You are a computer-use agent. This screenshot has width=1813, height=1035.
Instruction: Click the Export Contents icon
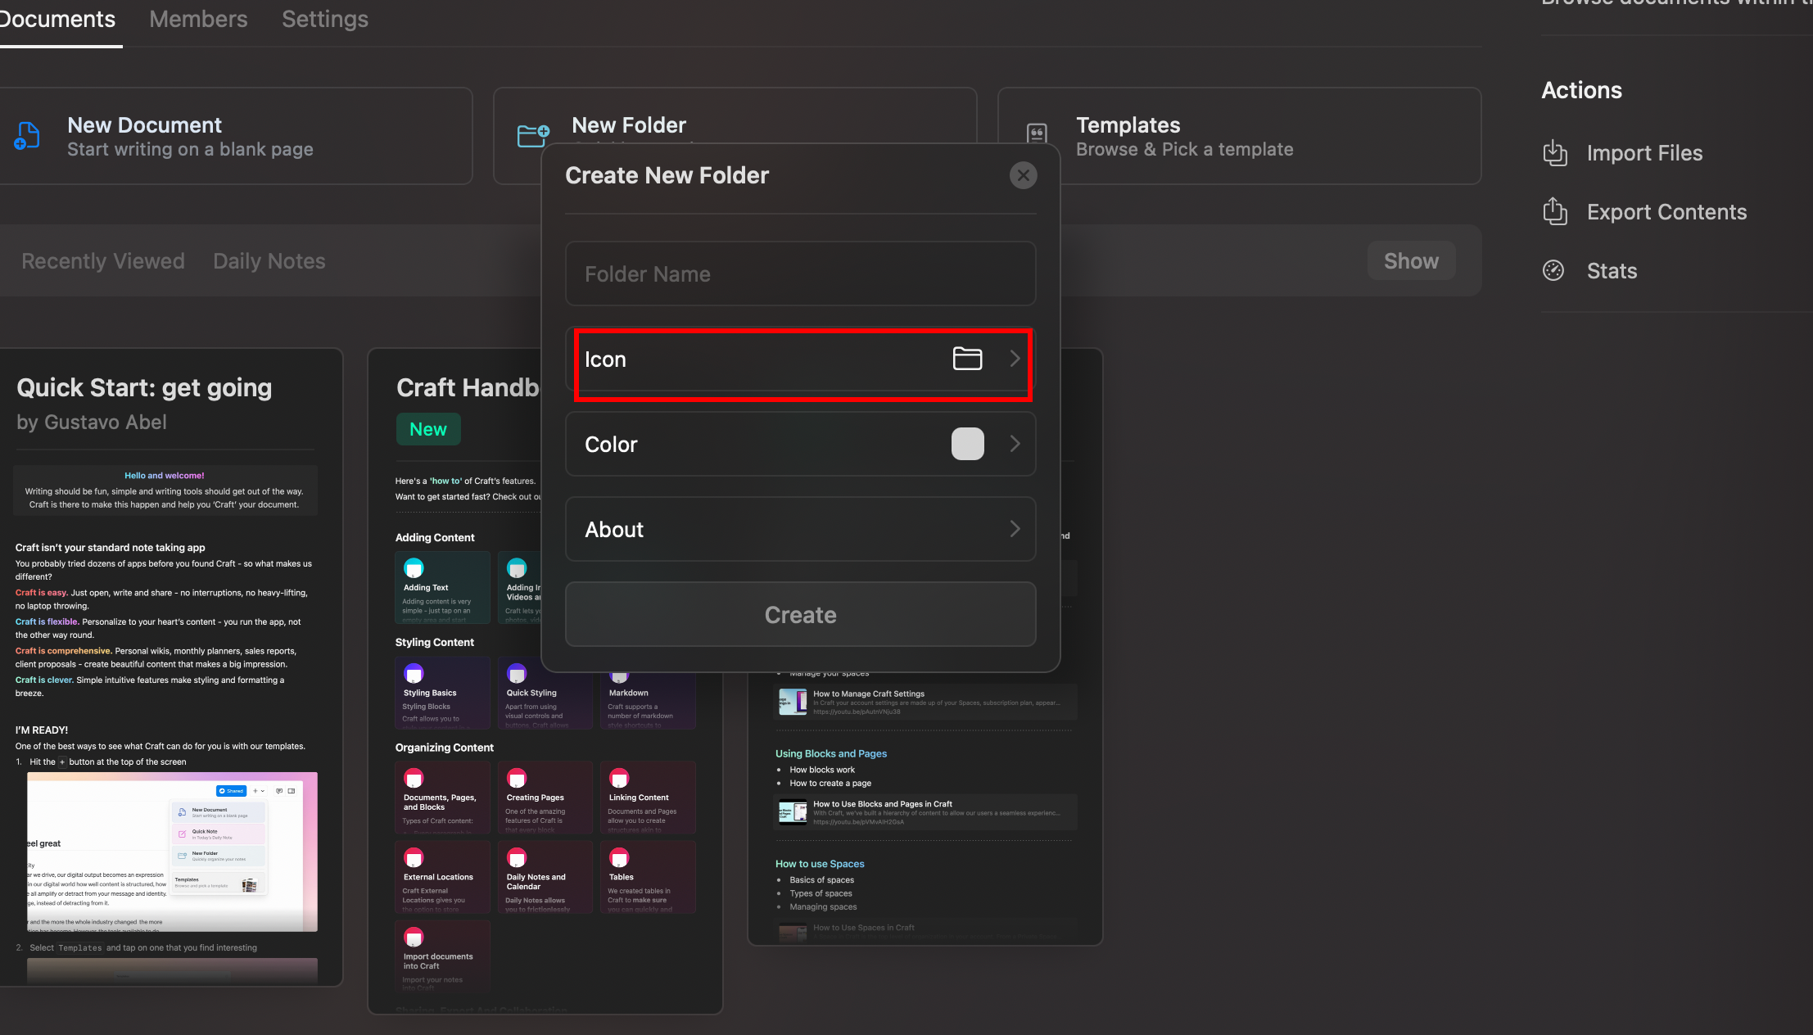point(1554,211)
